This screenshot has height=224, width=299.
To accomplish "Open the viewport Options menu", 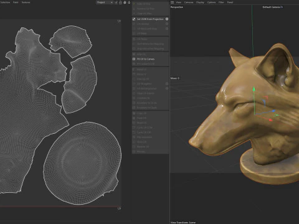I will click(211, 2).
